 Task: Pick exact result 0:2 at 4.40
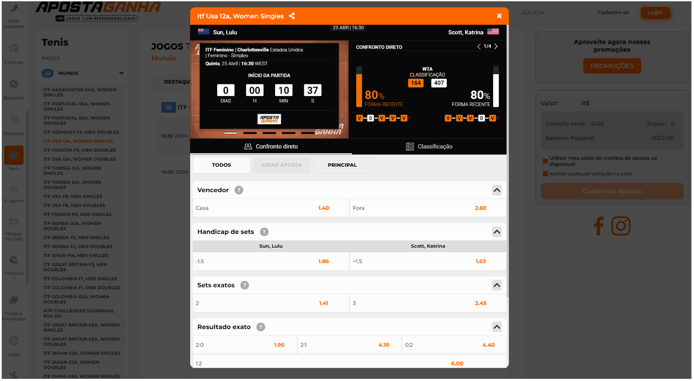(454, 345)
